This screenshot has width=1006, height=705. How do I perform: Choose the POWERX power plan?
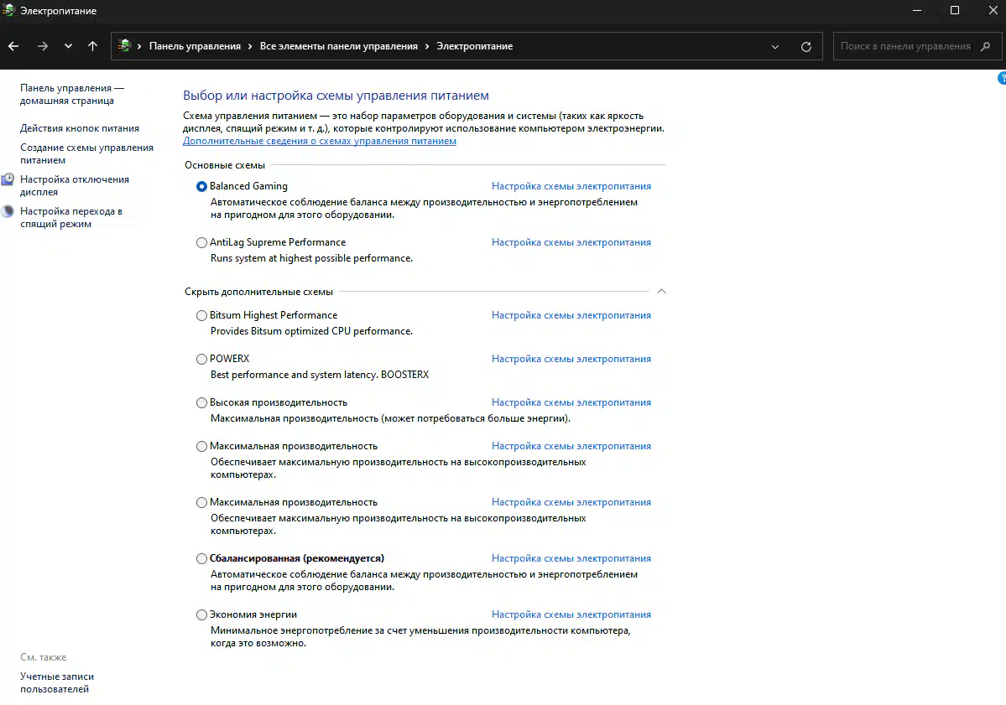click(x=201, y=359)
